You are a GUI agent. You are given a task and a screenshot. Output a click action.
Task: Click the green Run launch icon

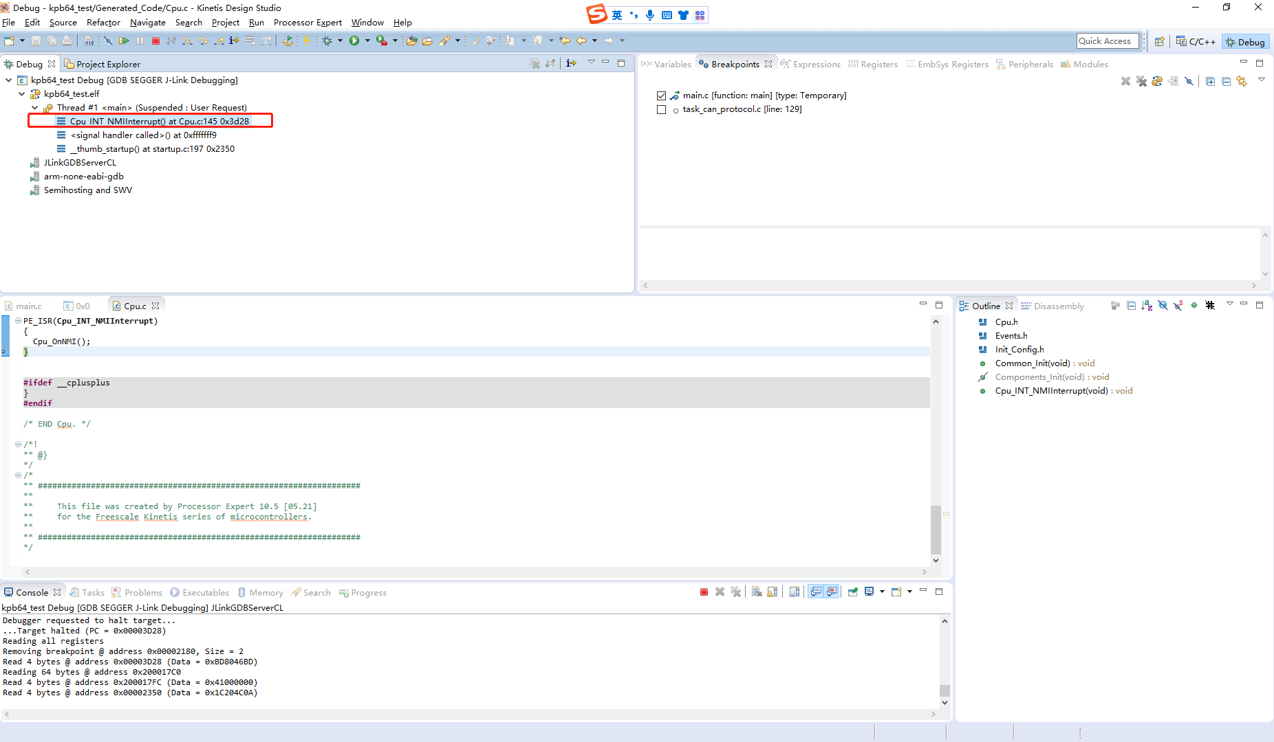coord(354,41)
